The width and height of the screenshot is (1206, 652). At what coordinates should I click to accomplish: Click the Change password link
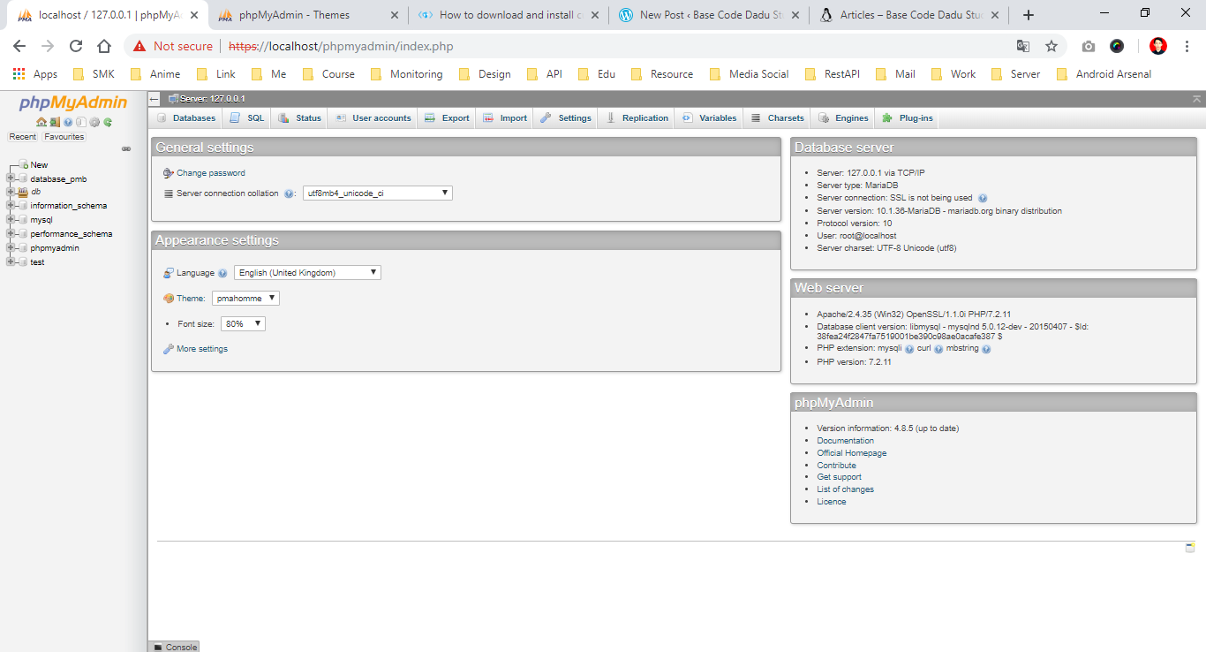[x=210, y=173]
